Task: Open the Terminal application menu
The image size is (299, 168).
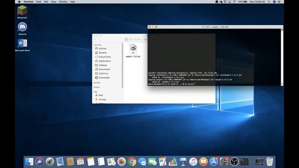Action: click(28, 2)
